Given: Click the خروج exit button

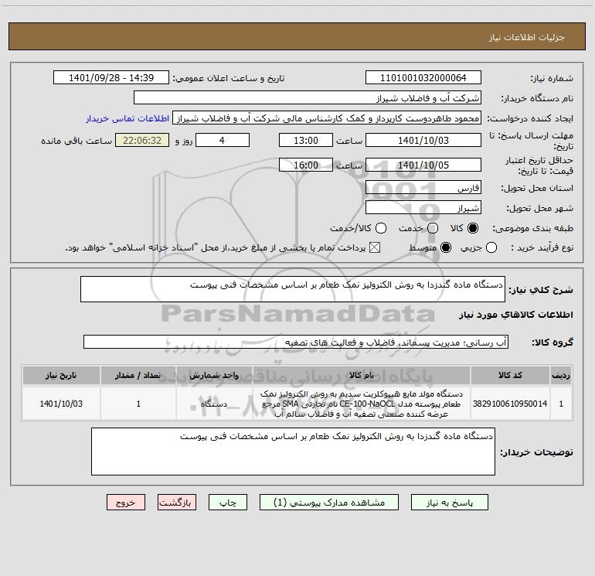Looking at the screenshot, I should [x=126, y=503].
